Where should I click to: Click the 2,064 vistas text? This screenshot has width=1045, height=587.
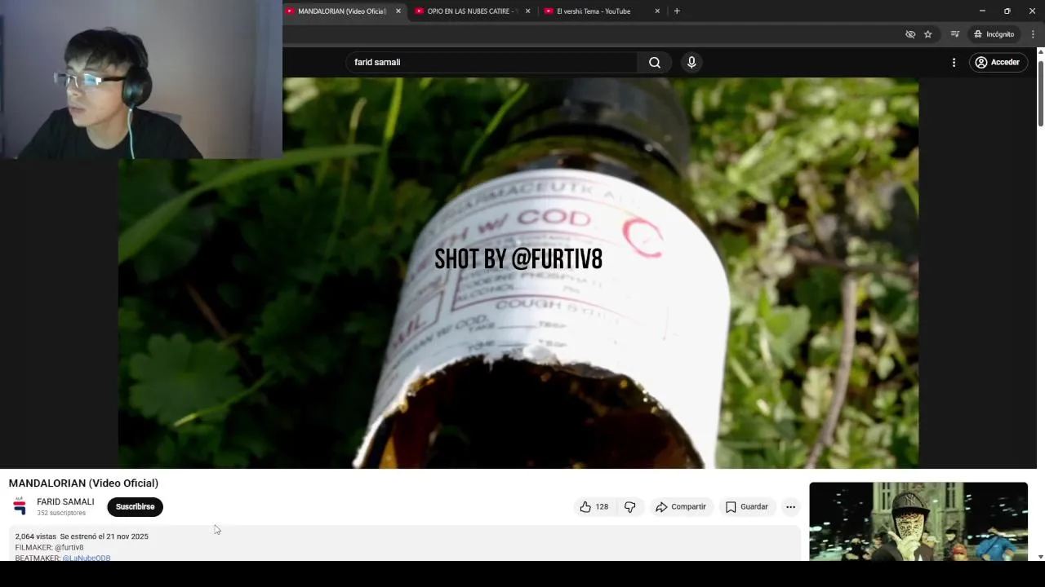click(x=36, y=536)
